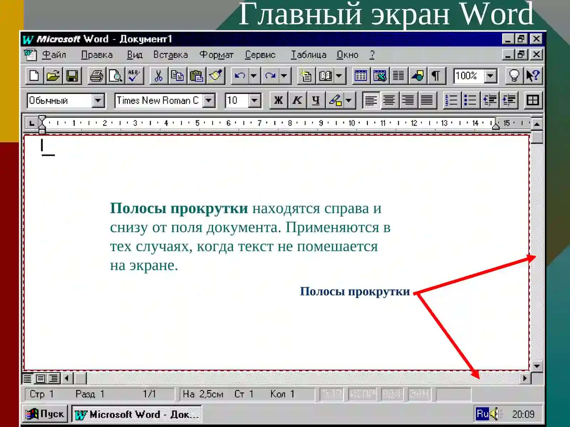The image size is (570, 427).
Task: Decrease paragraph indent
Action: coord(490,100)
